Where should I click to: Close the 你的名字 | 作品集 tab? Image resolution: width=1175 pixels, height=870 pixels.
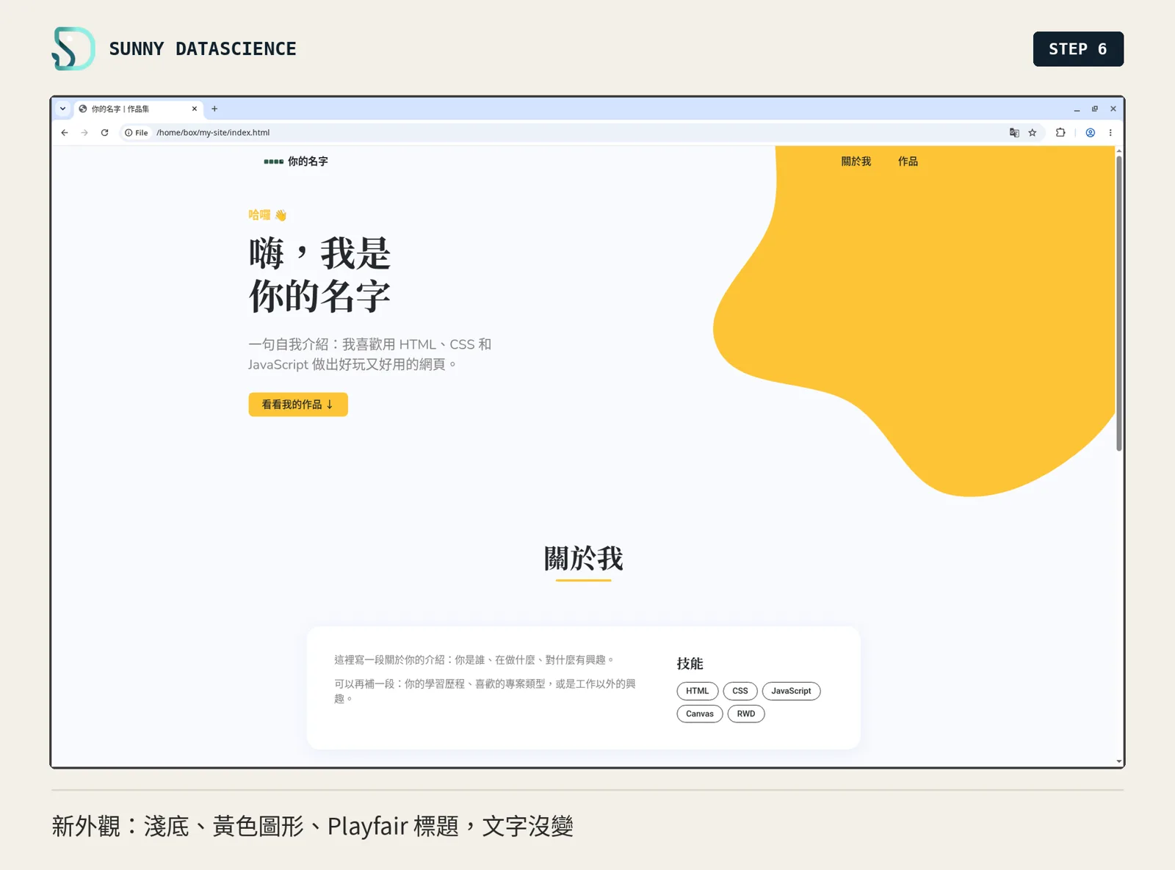coord(195,109)
